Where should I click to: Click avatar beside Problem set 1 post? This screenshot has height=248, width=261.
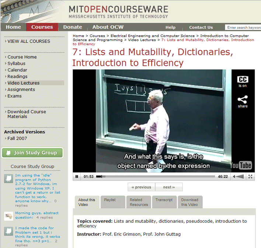8,231
